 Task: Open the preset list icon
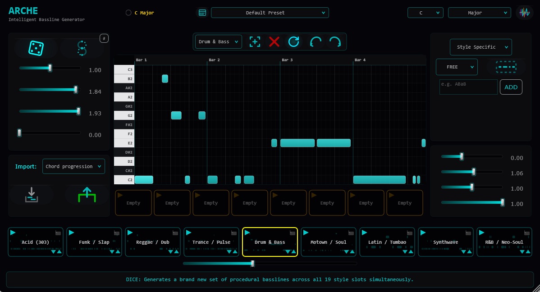pyautogui.click(x=202, y=13)
